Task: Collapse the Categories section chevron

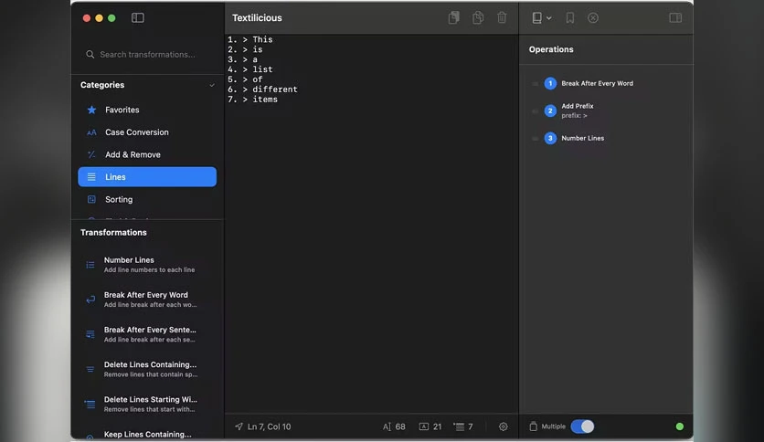Action: (x=212, y=85)
